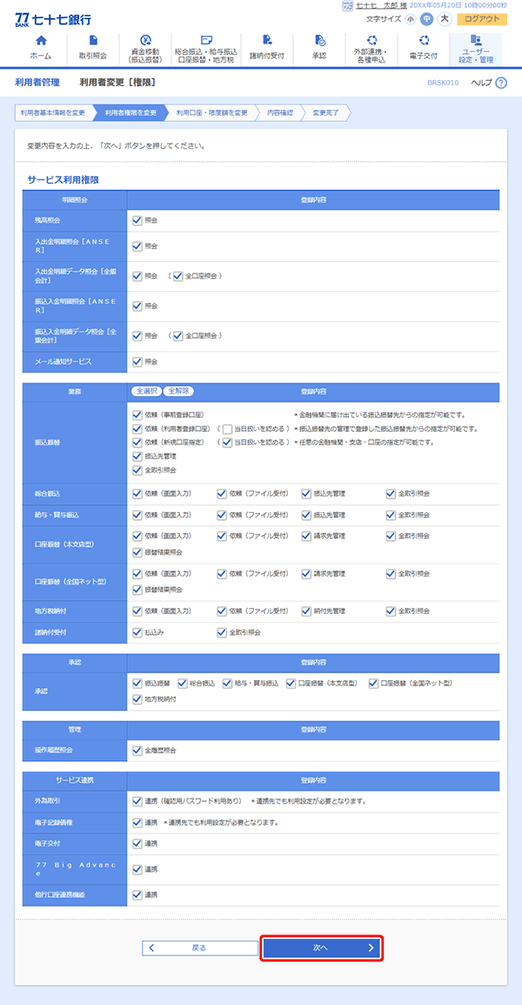Set font size to 大
The image size is (522, 1005).
click(x=445, y=18)
